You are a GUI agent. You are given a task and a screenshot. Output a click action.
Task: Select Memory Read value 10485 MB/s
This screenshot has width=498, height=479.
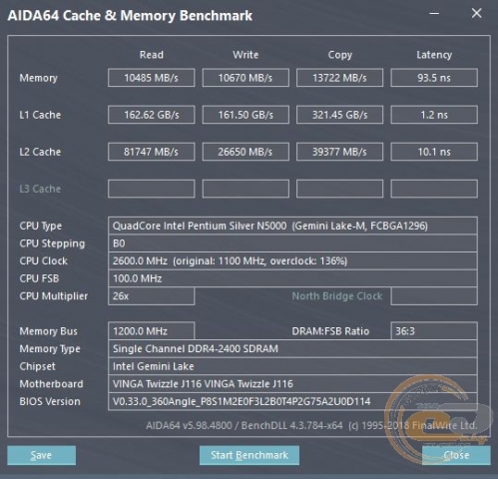[152, 78]
